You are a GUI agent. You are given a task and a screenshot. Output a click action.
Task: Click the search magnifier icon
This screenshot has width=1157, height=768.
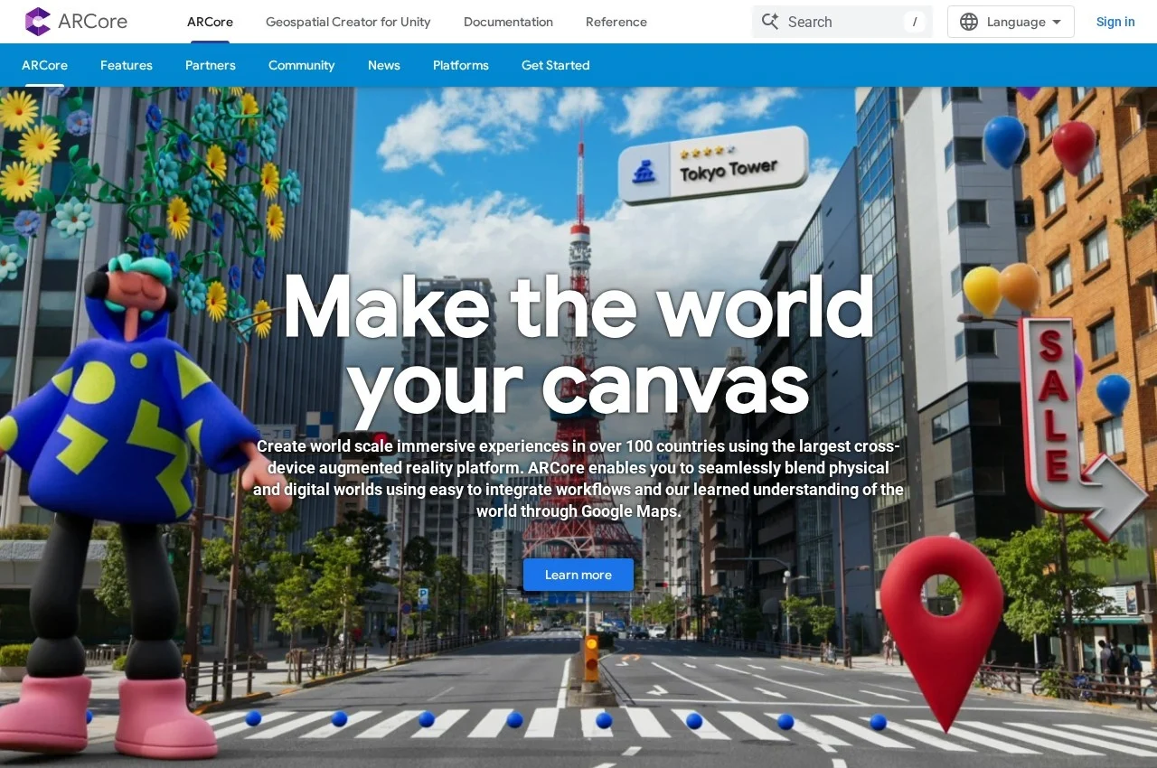770,22
